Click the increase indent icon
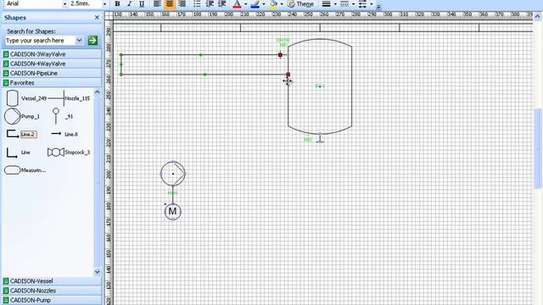This screenshot has width=543, height=305. pyautogui.click(x=222, y=3)
